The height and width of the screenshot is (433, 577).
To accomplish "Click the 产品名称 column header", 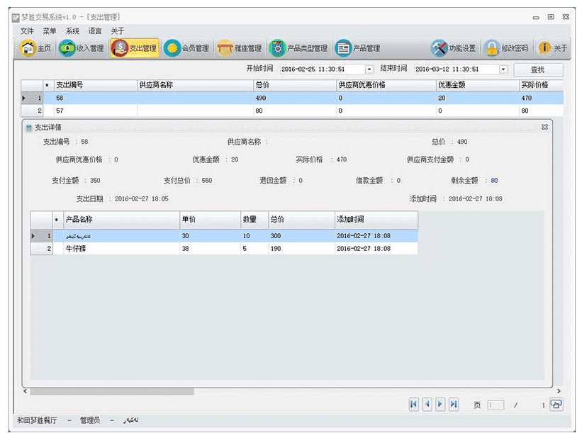I will [122, 220].
